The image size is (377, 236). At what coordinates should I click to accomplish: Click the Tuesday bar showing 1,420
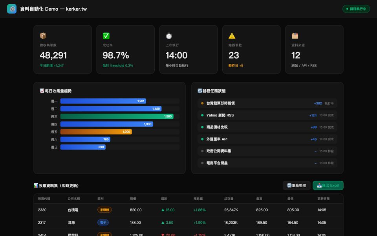point(111,109)
